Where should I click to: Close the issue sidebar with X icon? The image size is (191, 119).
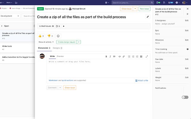tap(187, 9)
